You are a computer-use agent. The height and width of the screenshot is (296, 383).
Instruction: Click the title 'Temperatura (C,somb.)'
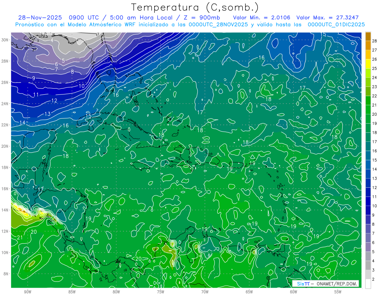(x=195, y=7)
